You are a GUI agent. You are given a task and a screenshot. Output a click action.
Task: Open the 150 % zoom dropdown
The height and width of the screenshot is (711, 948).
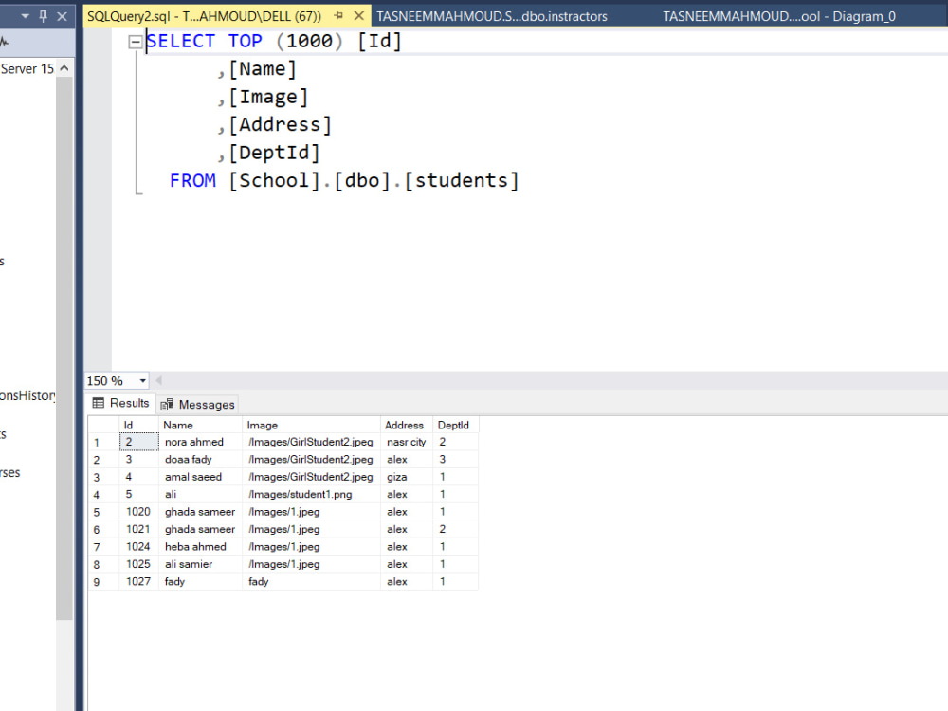point(143,381)
